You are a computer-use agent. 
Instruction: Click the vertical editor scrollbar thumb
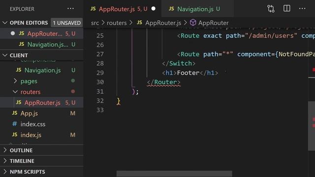pyautogui.click(x=312, y=126)
